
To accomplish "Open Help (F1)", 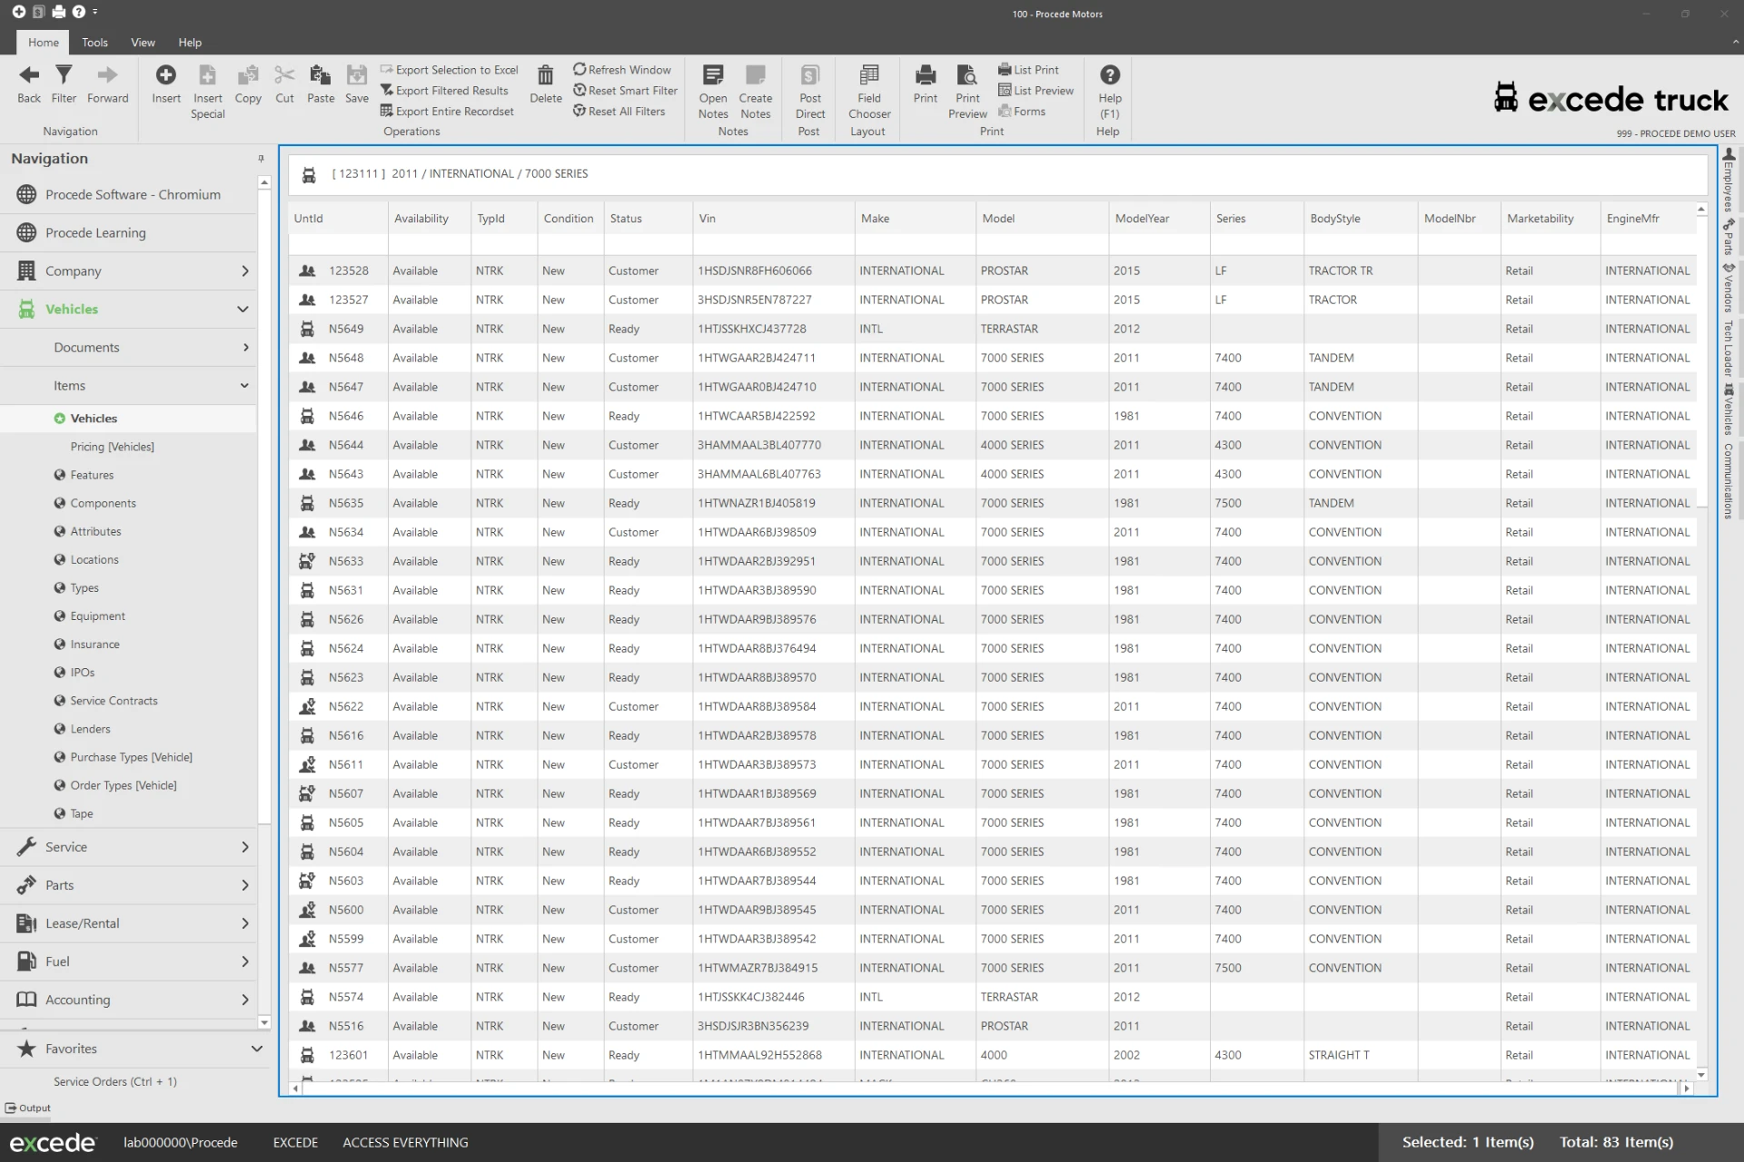I will [x=1109, y=91].
